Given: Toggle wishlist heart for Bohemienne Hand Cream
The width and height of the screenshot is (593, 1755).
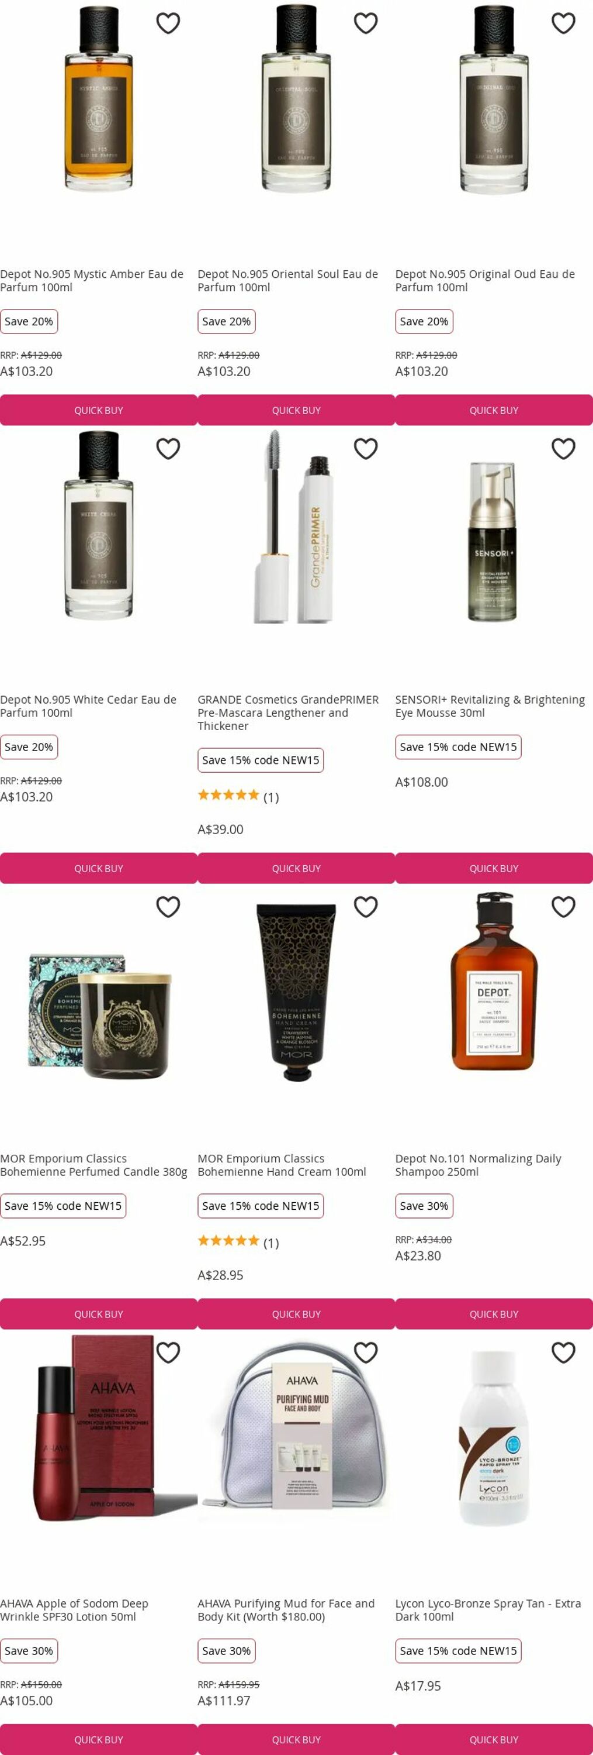Looking at the screenshot, I should click(x=366, y=907).
